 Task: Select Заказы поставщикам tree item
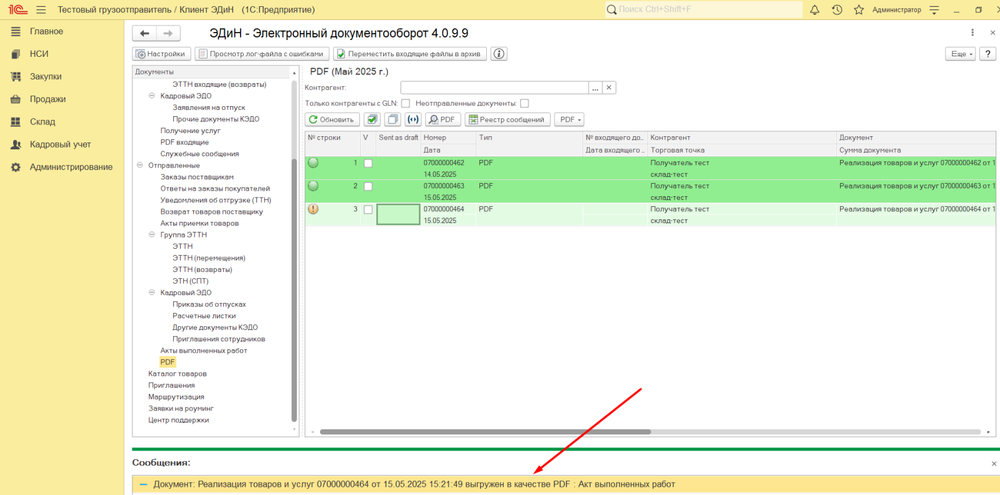point(197,177)
